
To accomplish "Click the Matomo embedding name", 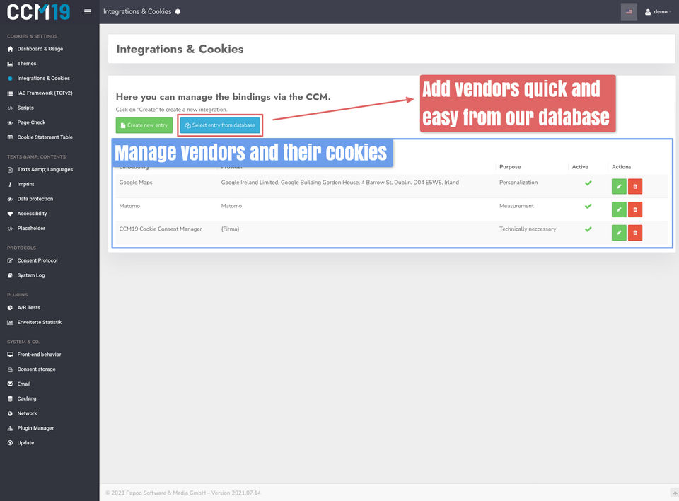I will 129,206.
